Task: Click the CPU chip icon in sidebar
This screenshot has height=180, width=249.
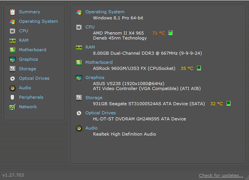Action: point(13,31)
